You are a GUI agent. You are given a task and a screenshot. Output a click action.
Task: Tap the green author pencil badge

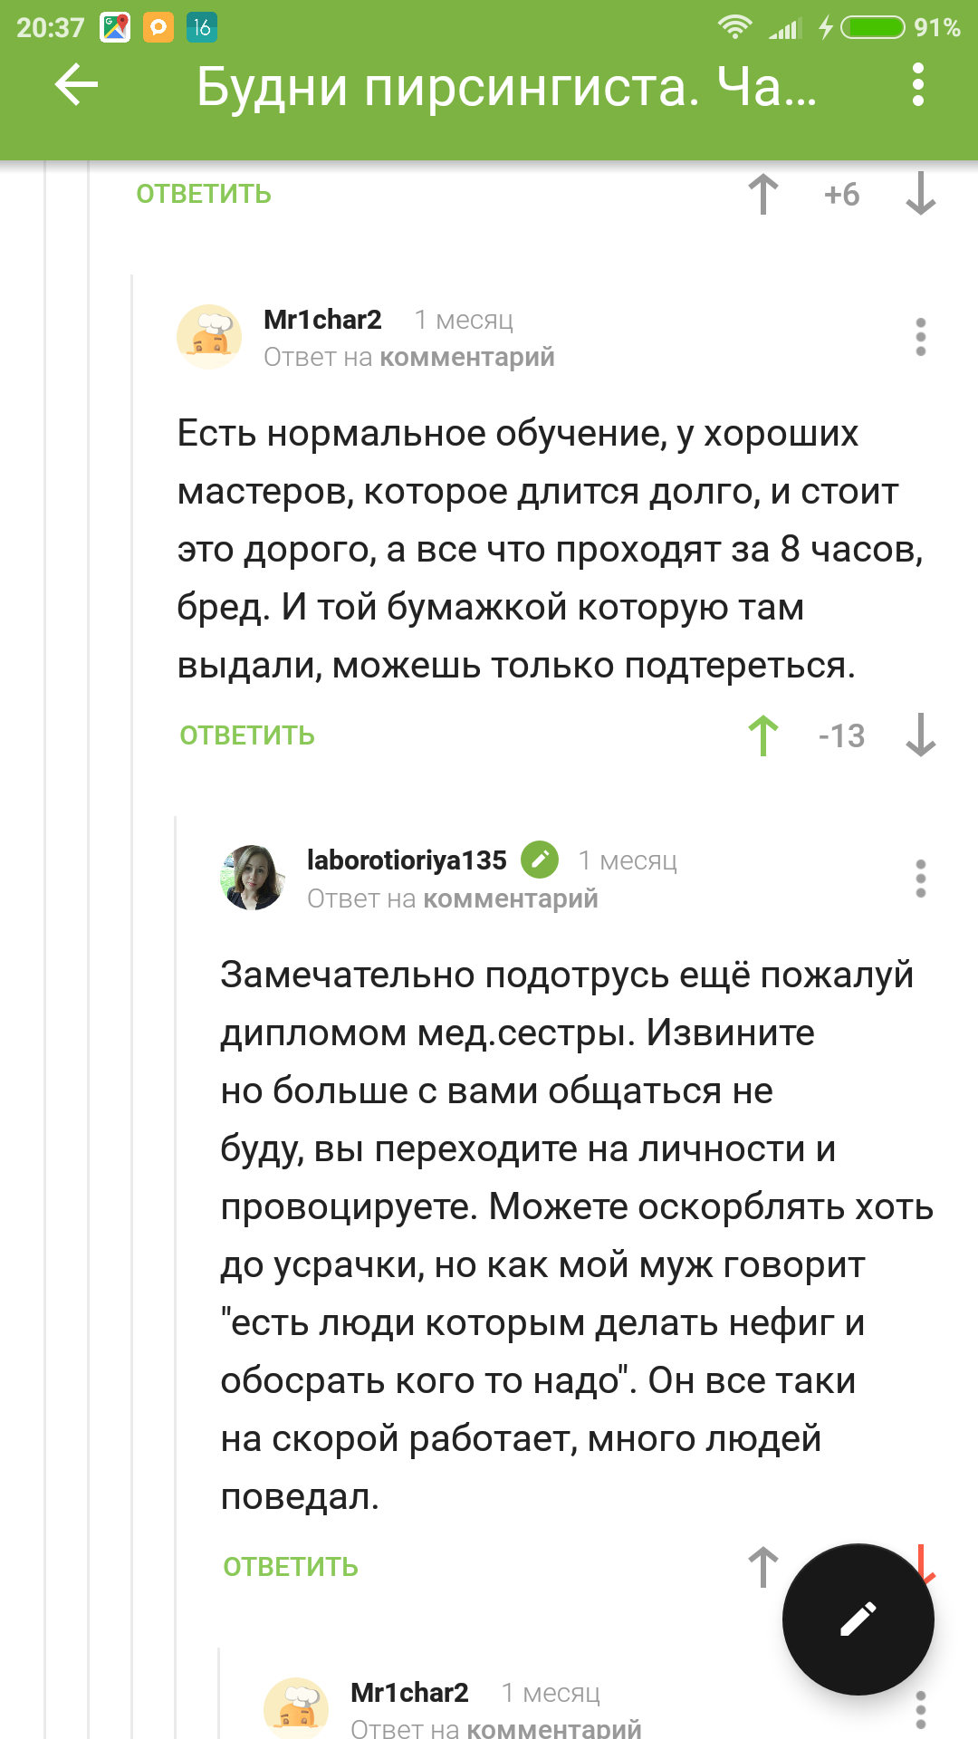point(540,860)
